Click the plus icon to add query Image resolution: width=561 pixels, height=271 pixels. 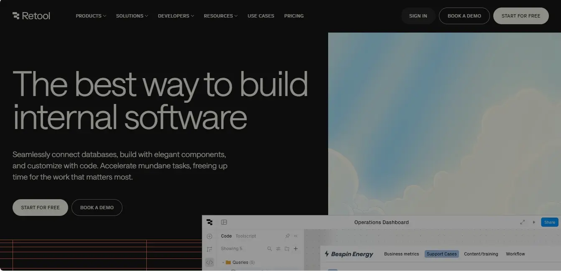(x=296, y=248)
